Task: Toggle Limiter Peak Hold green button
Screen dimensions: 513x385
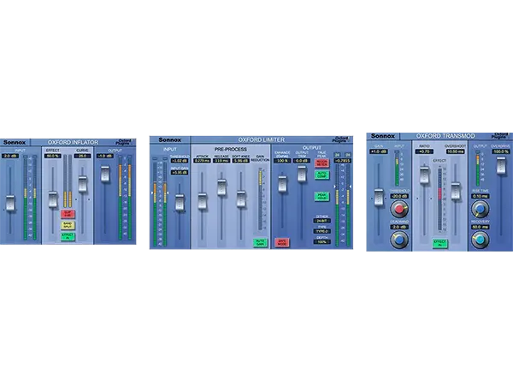Action: tap(321, 197)
